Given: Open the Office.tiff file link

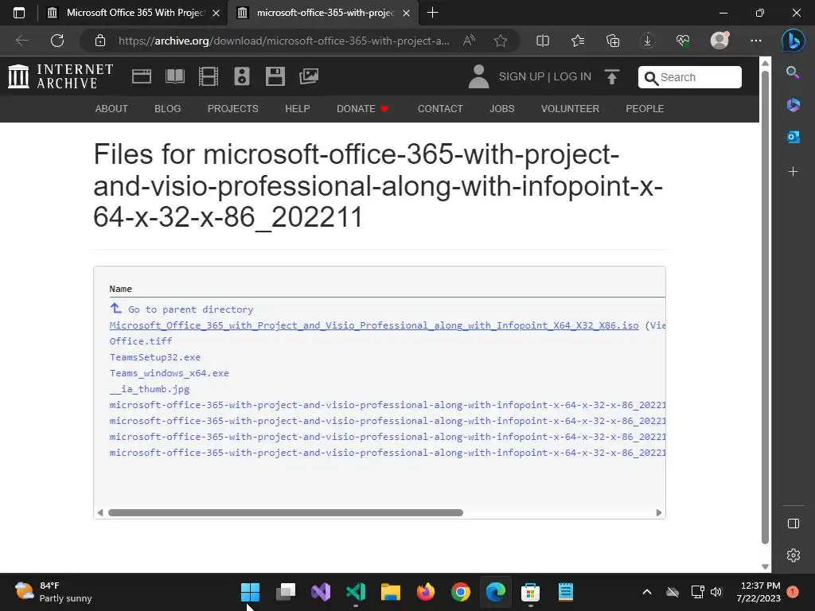Looking at the screenshot, I should (x=140, y=341).
